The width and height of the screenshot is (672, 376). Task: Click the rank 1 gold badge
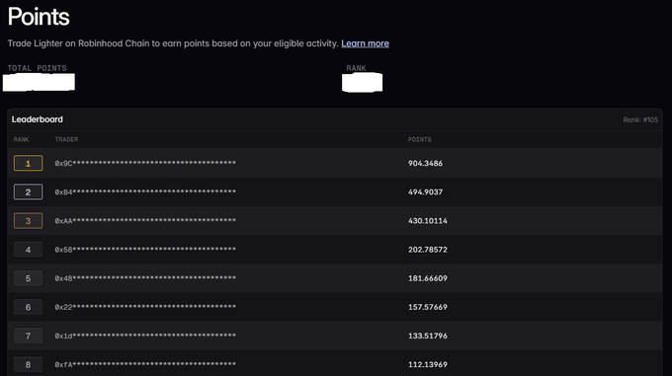pyautogui.click(x=28, y=164)
